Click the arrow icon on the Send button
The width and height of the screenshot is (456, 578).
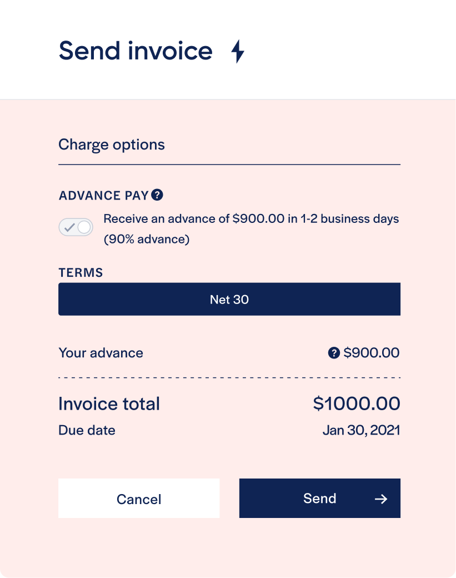[x=381, y=499]
